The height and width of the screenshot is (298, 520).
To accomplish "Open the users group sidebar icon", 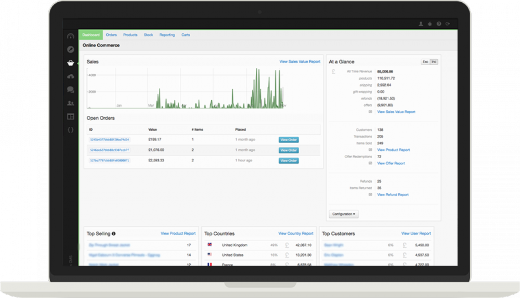I will (70, 103).
